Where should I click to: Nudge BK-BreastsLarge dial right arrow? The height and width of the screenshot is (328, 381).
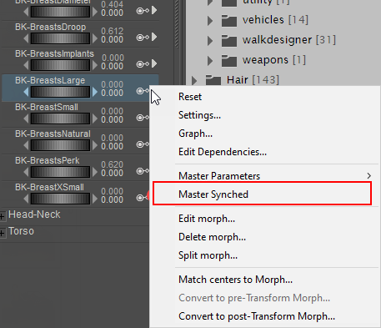pyautogui.click(x=95, y=92)
